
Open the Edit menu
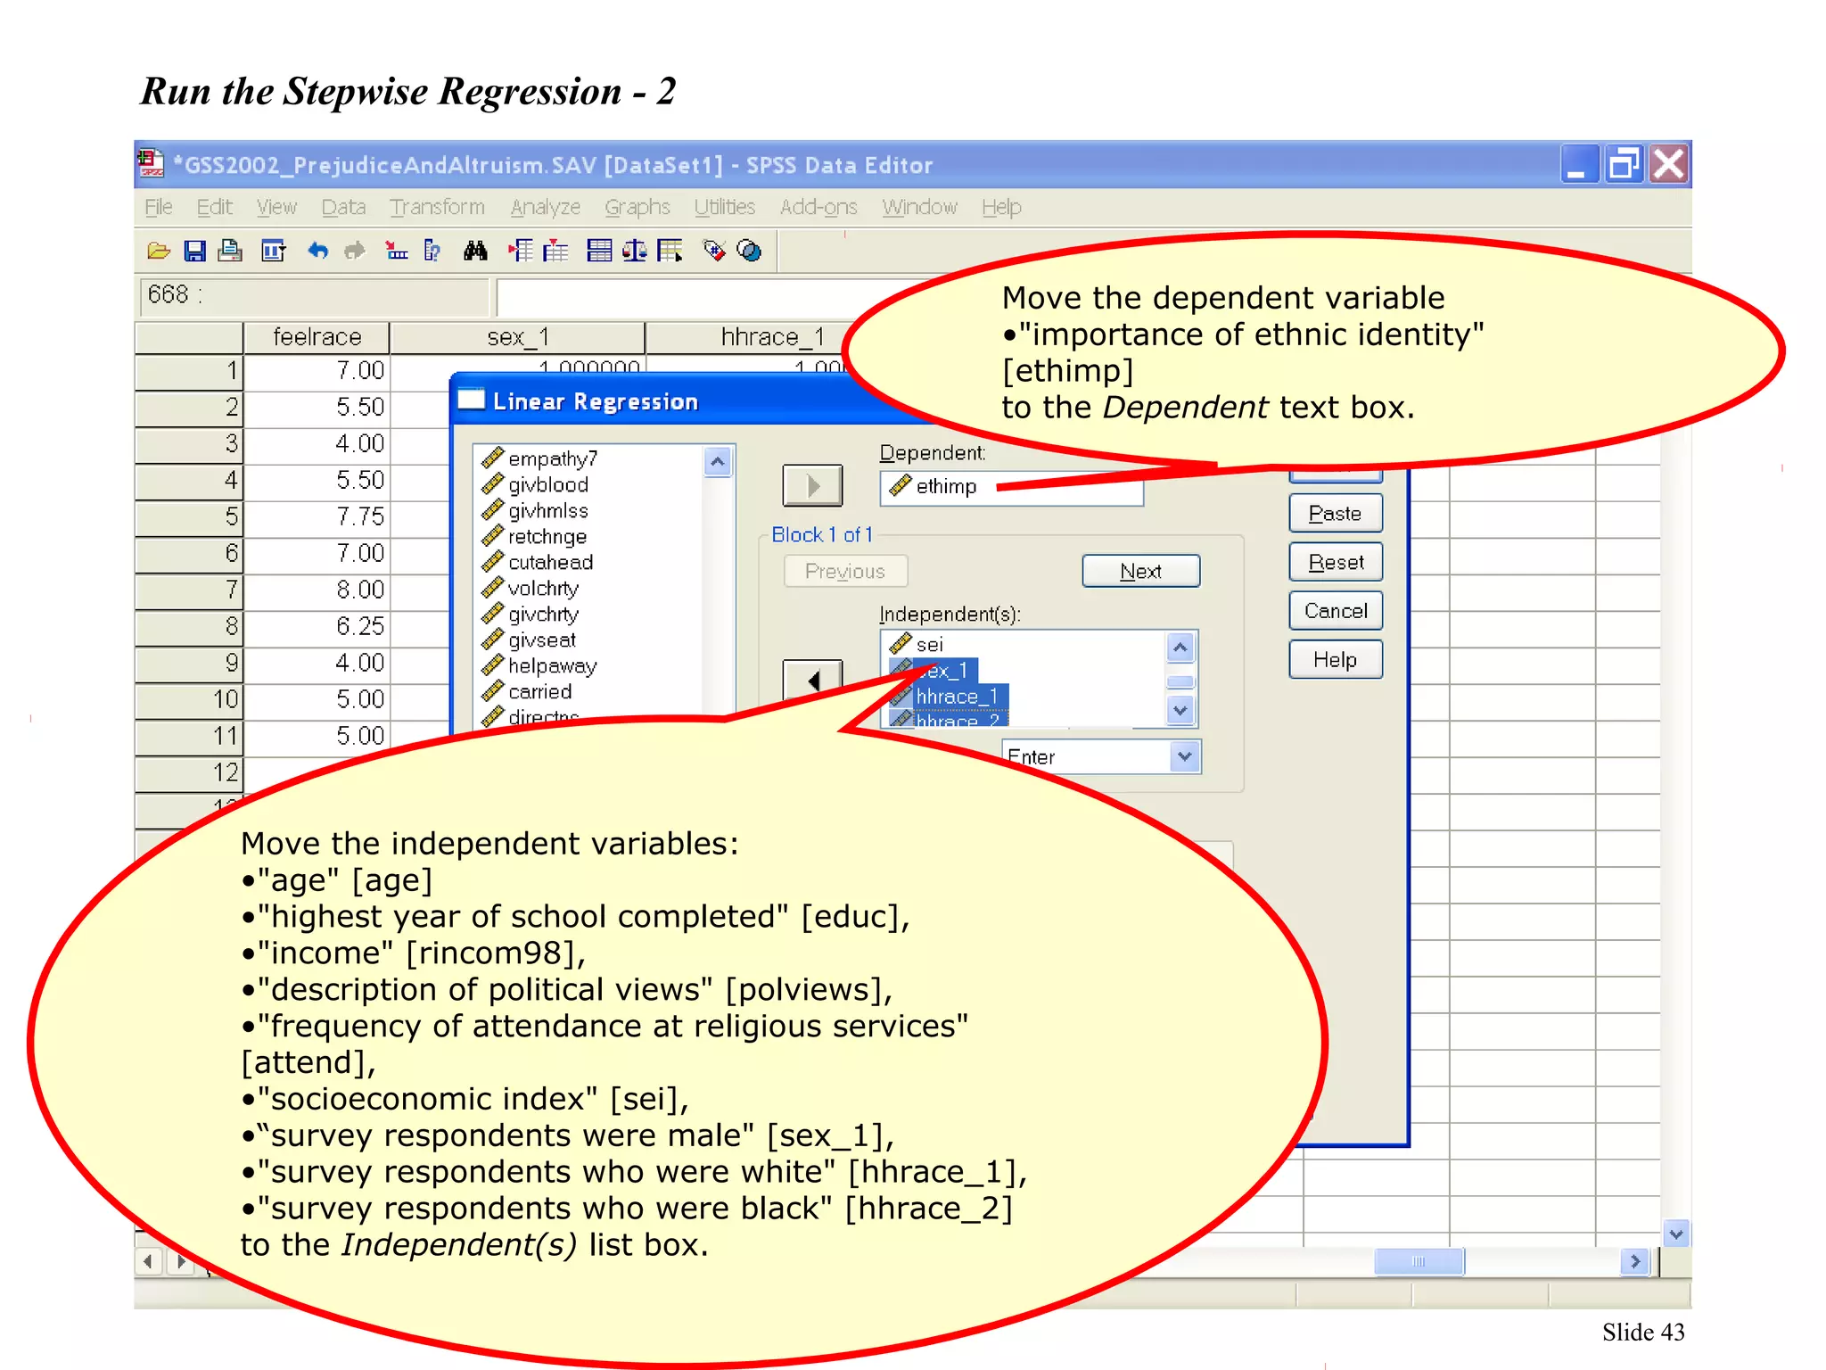pos(214,207)
